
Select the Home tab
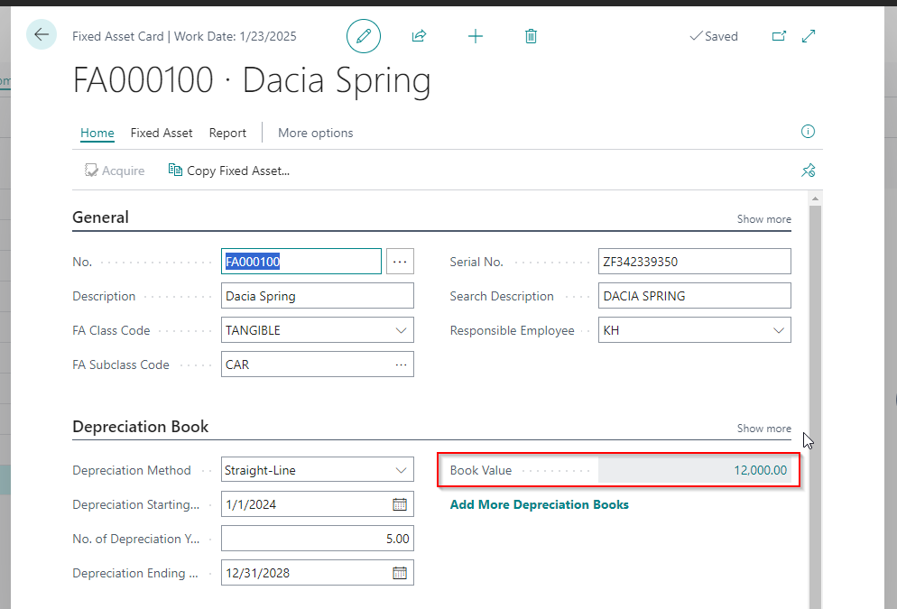97,133
